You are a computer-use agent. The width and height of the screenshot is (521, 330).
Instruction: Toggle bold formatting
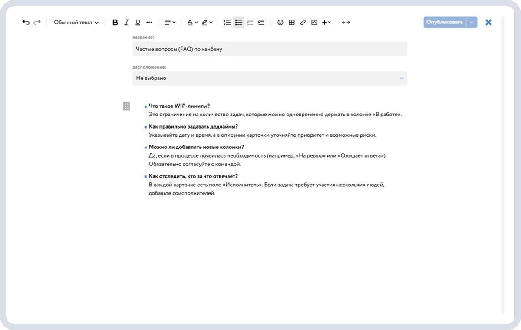tap(115, 23)
